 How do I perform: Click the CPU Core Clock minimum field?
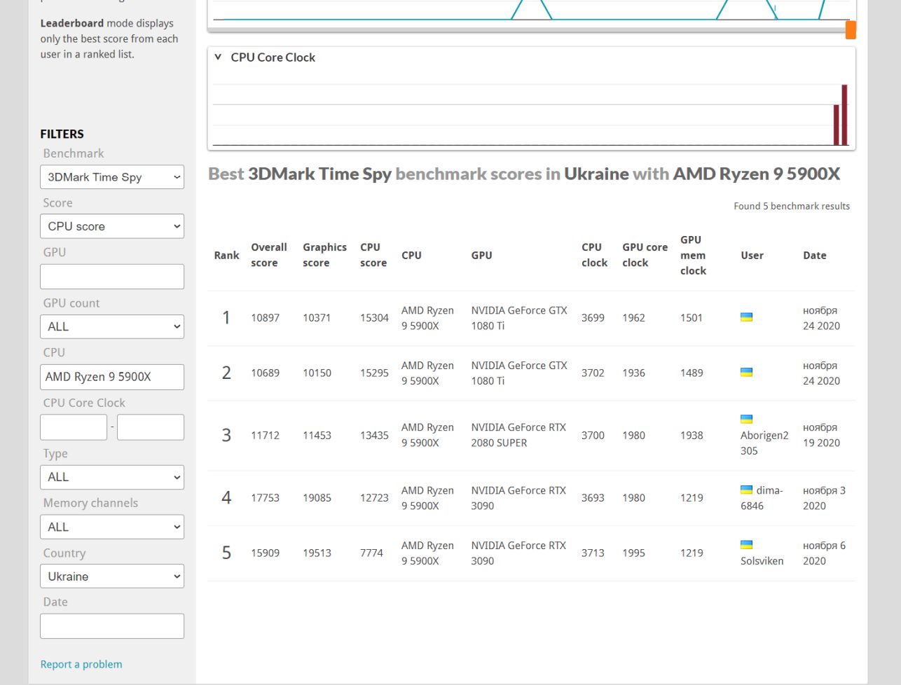pos(74,427)
